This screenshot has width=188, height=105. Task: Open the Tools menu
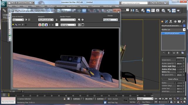pyautogui.click(x=18, y=6)
